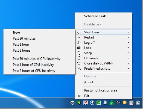Image resolution: width=143 pixels, height=109 pixels.
Task: Click the orange up-arrow circle tray icon
Action: coord(125,102)
